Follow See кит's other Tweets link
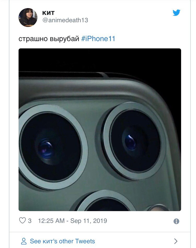The width and height of the screenshot is (196, 248). coord(62,241)
